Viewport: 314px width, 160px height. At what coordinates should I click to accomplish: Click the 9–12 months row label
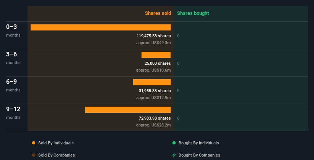tap(13, 113)
